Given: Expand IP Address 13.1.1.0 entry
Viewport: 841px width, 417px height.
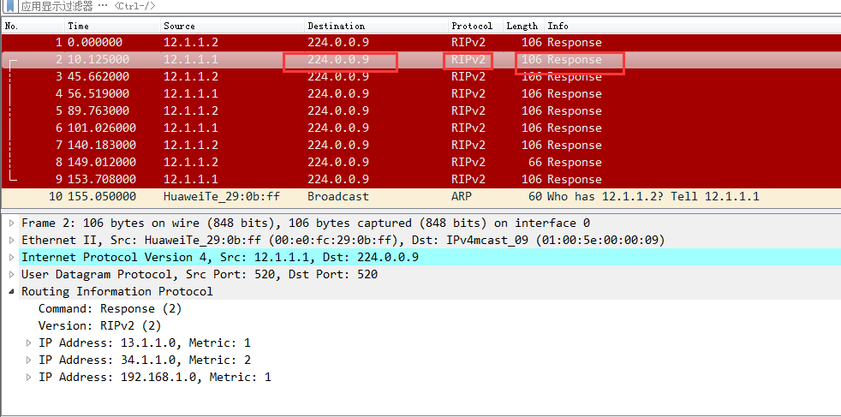Looking at the screenshot, I should tap(29, 343).
